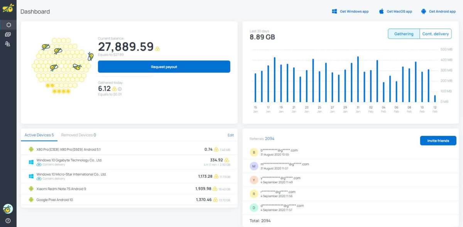Switch the chart to Cont. delivery

[x=435, y=34]
